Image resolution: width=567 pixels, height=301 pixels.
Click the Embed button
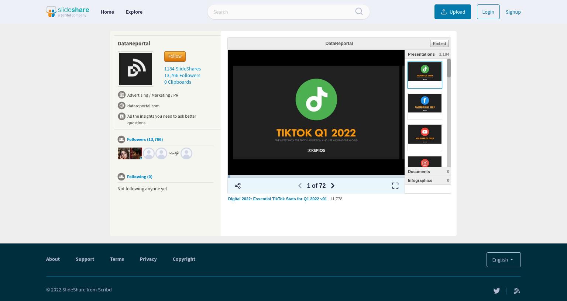[x=439, y=44]
